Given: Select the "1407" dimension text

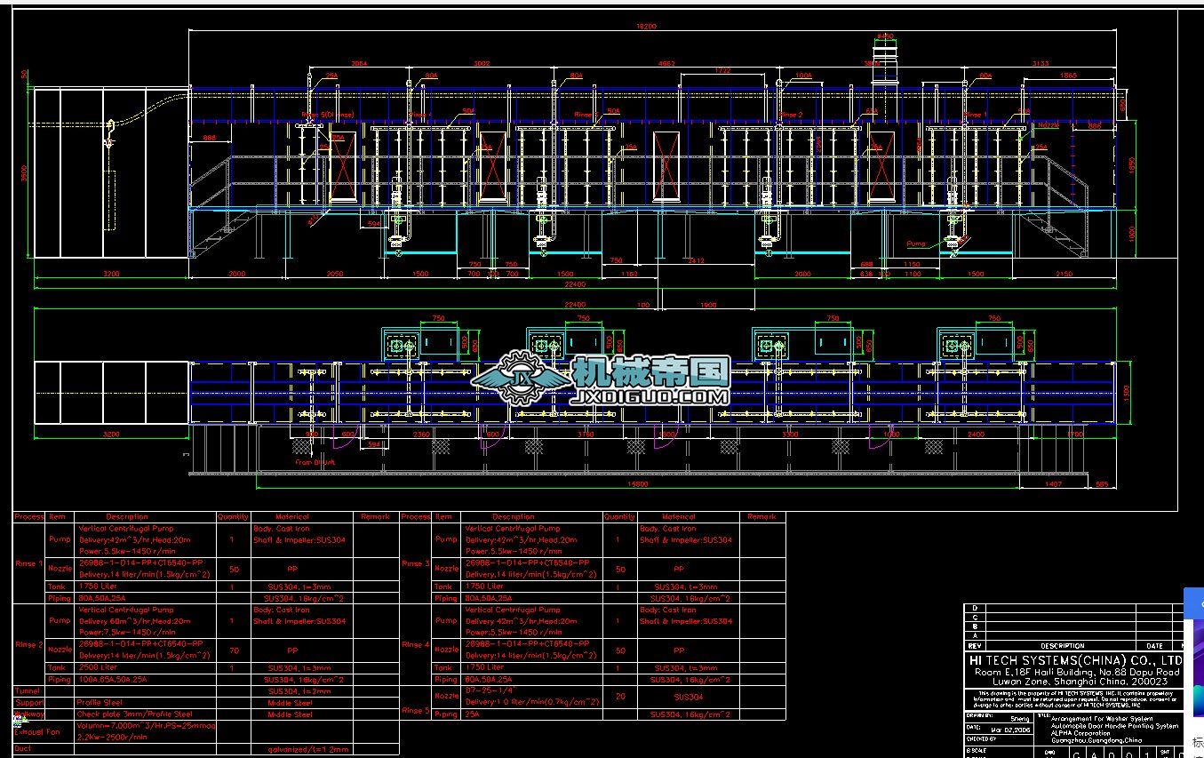Looking at the screenshot, I should [x=1053, y=484].
